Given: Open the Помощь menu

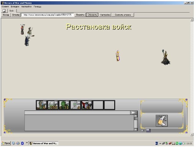Looking at the screenshot, I should coord(37,7).
